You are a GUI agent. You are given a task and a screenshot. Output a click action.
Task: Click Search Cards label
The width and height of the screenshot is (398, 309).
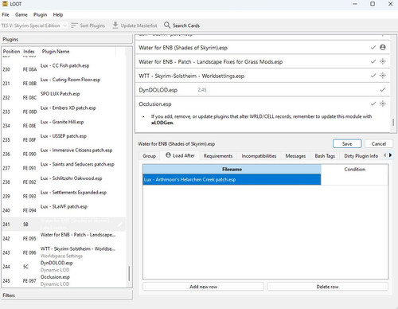(186, 25)
